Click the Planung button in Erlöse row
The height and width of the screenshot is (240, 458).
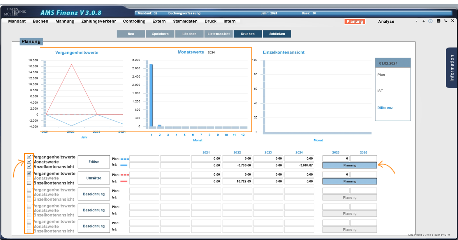(349, 165)
